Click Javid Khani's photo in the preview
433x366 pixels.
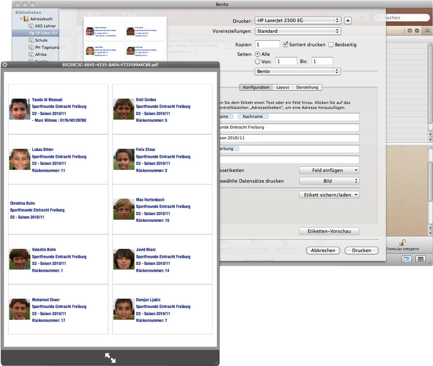point(124,259)
